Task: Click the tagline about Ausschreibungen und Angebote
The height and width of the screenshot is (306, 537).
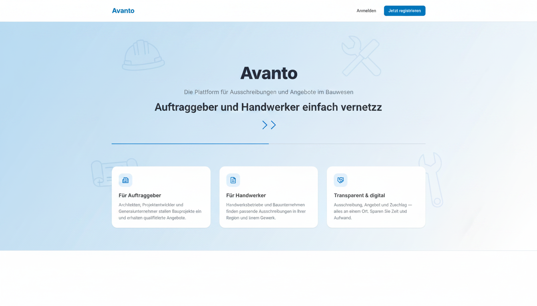Action: (268, 92)
